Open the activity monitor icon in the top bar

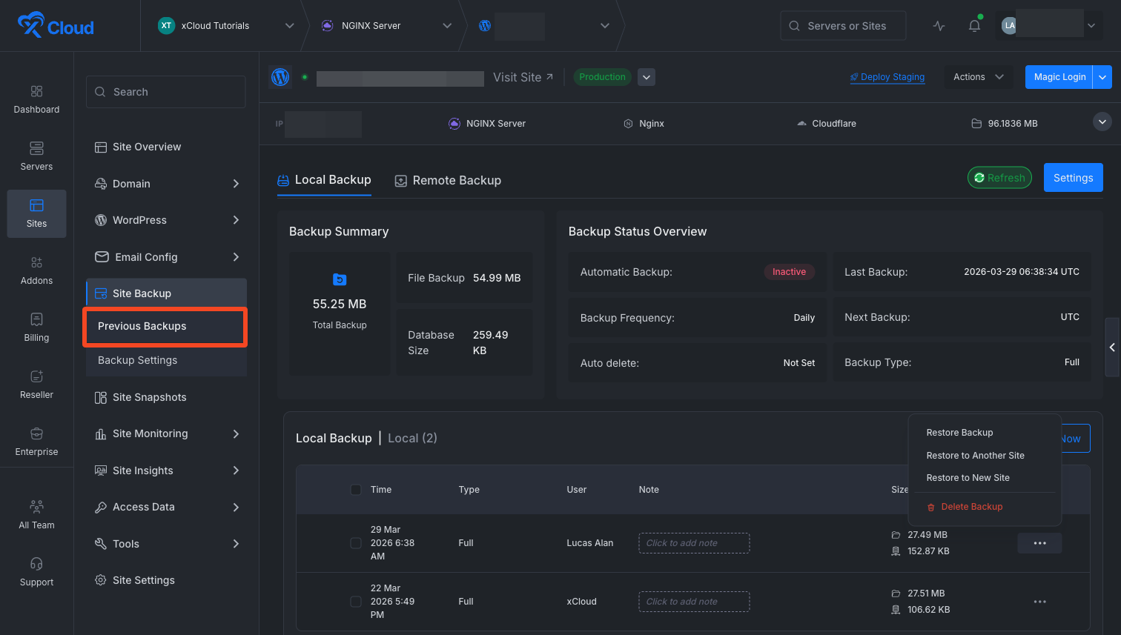[x=939, y=24]
